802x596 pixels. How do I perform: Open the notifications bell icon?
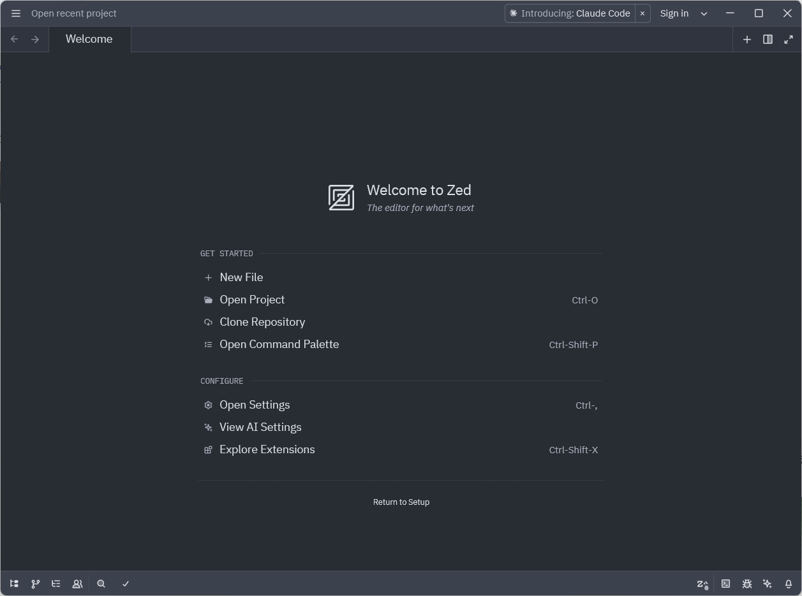(789, 584)
